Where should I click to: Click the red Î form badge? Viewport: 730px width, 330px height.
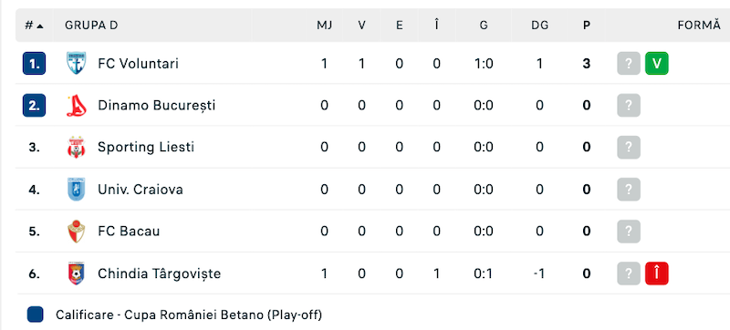pos(656,273)
